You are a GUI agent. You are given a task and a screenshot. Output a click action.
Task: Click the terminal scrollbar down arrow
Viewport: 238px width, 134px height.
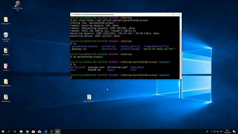(x=181, y=78)
